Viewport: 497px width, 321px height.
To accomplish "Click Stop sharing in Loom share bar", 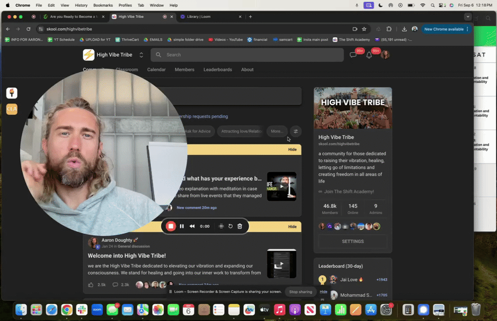I will click(x=300, y=292).
